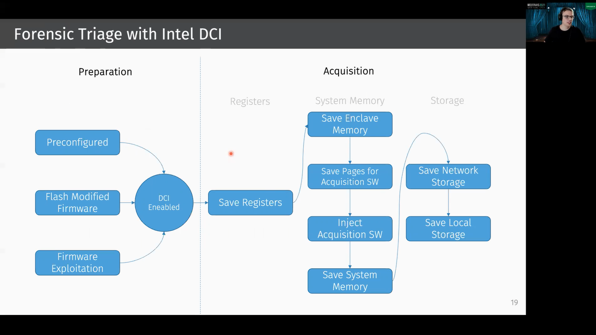Screen dimensions: 596x335
Task: Click the red laser pointer dot
Action: [x=231, y=154]
